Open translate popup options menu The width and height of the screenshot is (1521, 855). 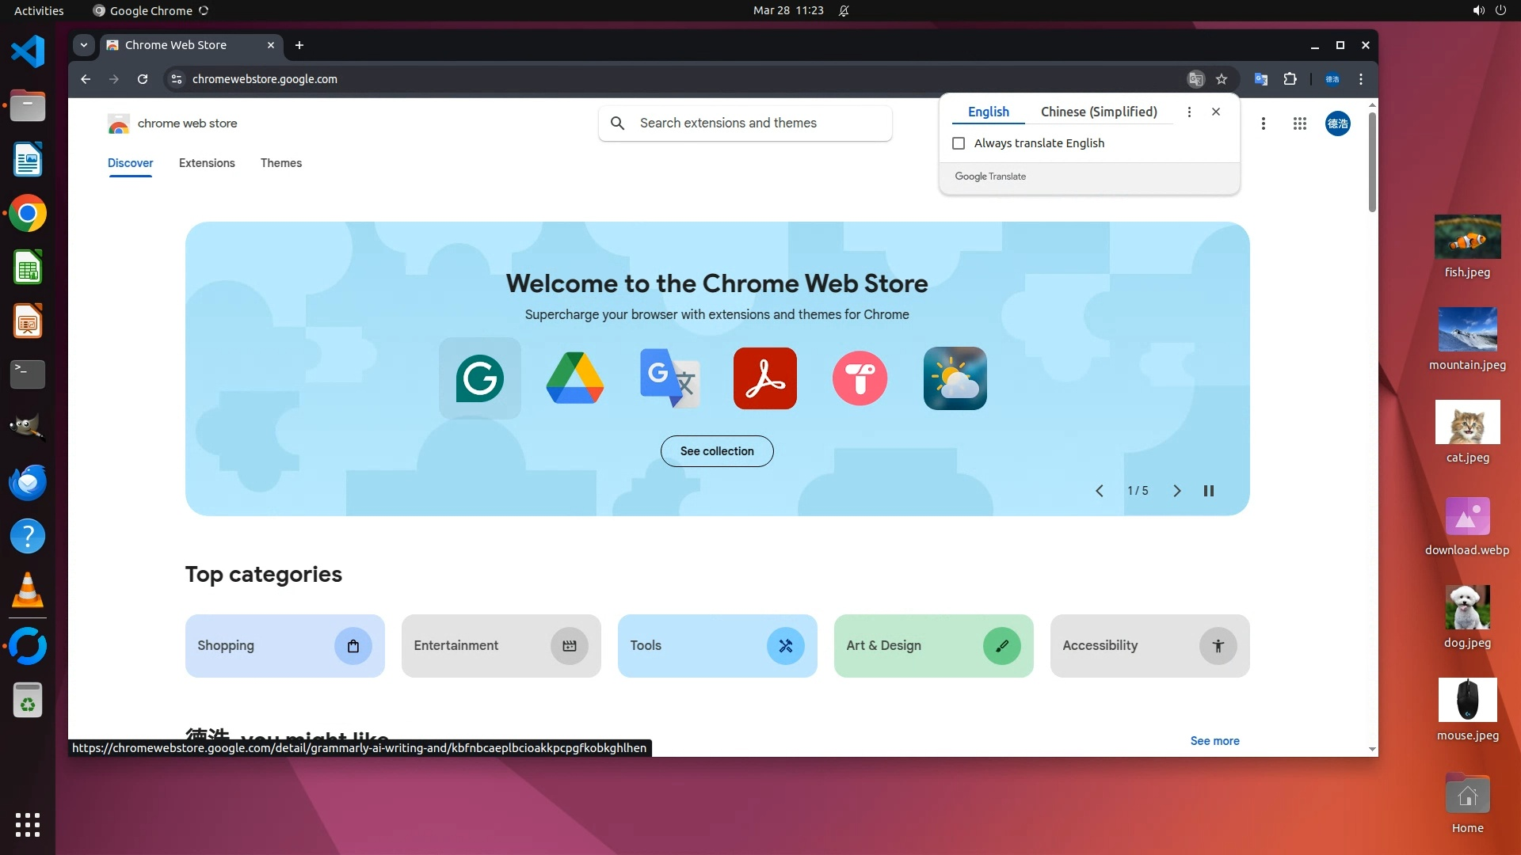[x=1189, y=112]
